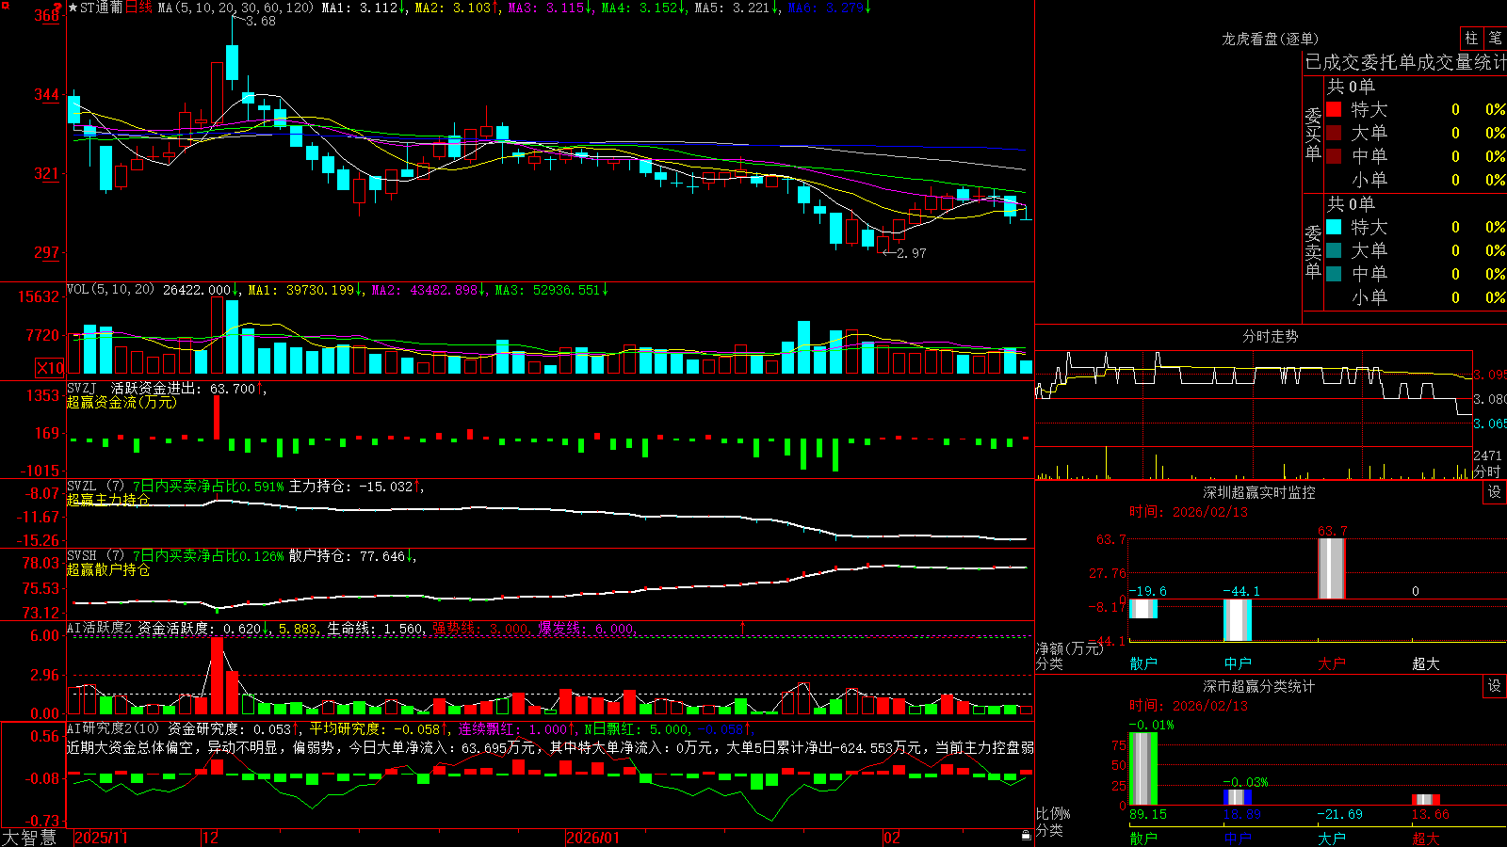The width and height of the screenshot is (1507, 847).
Task: Open VOL(5,10,20) indicator parameters
Action: click(x=110, y=290)
